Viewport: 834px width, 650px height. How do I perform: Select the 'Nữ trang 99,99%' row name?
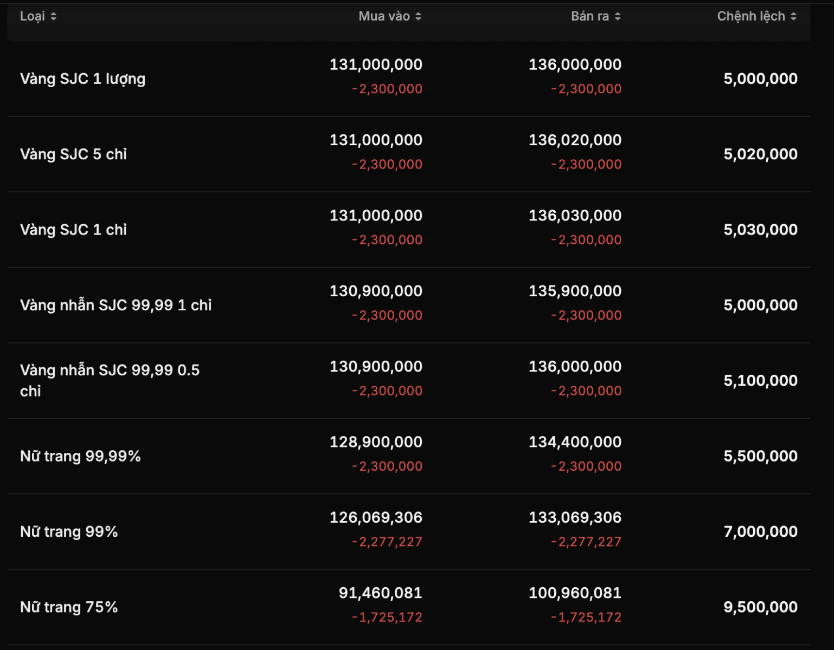pyautogui.click(x=80, y=456)
